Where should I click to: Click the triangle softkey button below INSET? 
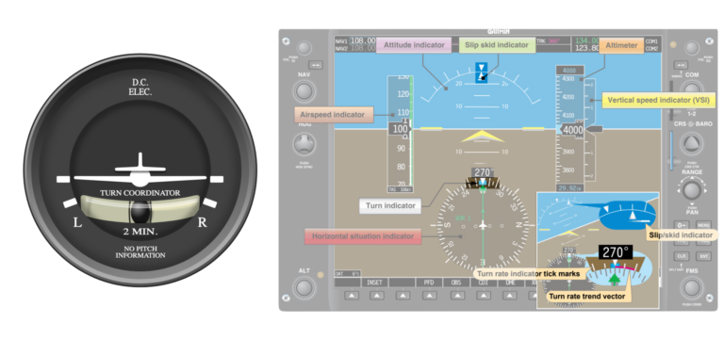(x=377, y=296)
